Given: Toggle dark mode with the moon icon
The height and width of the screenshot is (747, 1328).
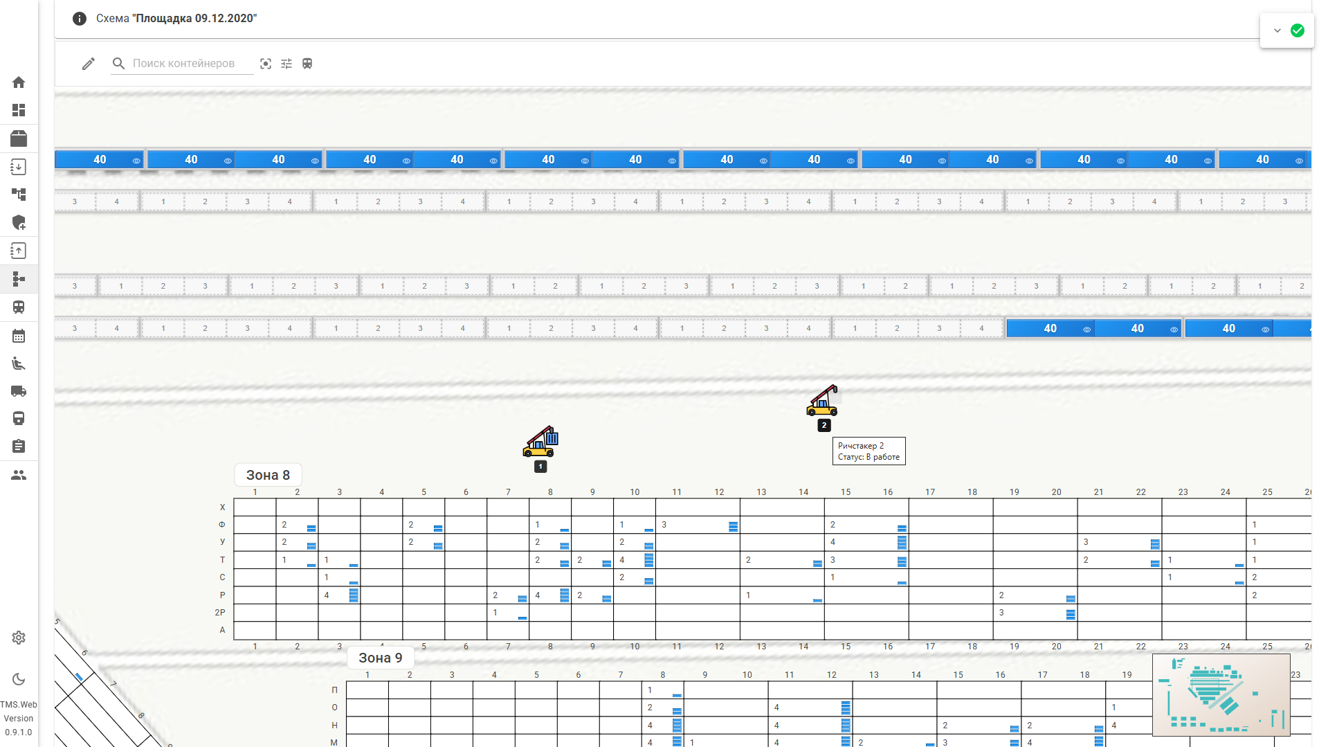Looking at the screenshot, I should point(19,679).
